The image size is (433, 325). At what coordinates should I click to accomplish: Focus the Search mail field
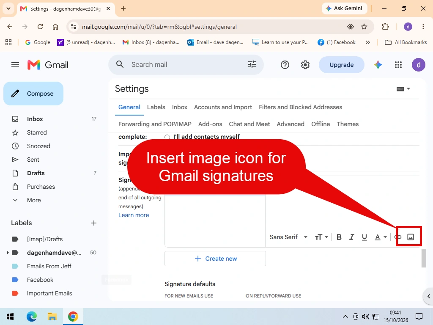pos(186,65)
